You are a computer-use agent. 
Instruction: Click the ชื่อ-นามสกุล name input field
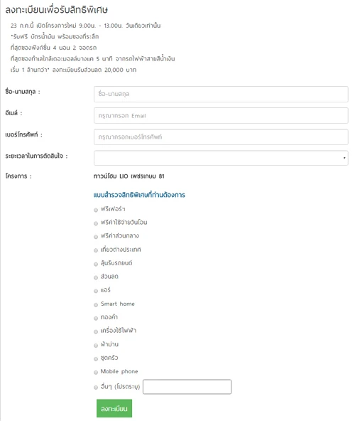coord(221,94)
